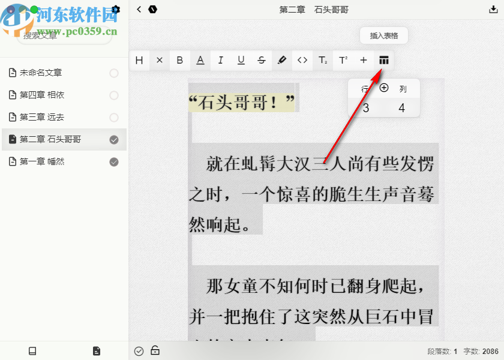The width and height of the screenshot is (504, 360).
Task: Click the 搜索文章 search field
Action: click(x=64, y=35)
